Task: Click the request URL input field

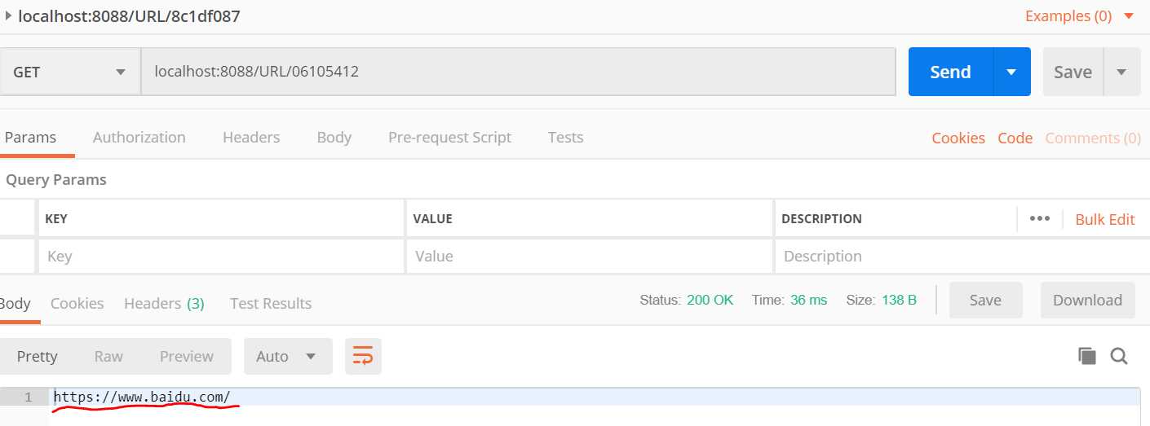Action: pos(519,72)
